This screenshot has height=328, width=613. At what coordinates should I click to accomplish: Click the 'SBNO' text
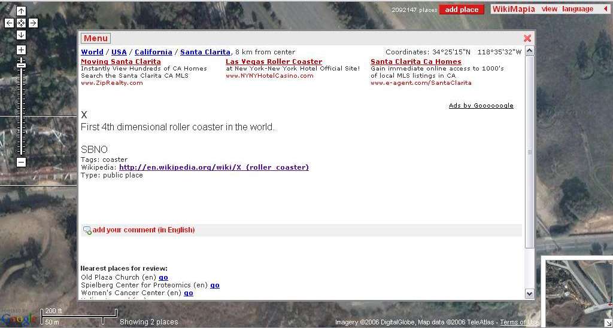point(94,150)
